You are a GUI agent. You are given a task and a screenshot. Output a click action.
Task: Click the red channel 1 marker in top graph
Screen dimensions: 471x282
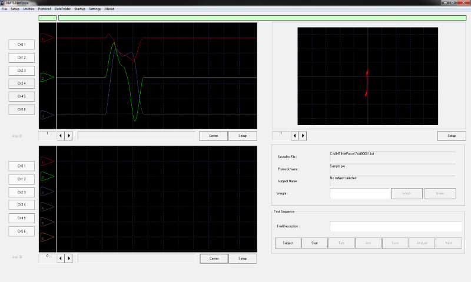tap(47, 38)
